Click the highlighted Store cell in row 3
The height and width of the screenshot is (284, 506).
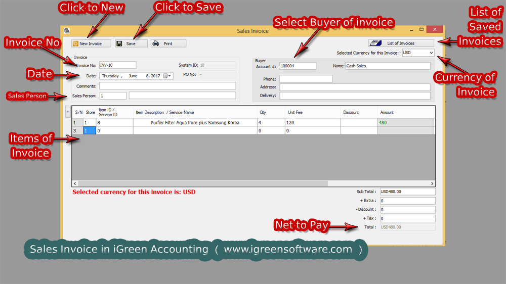89,130
